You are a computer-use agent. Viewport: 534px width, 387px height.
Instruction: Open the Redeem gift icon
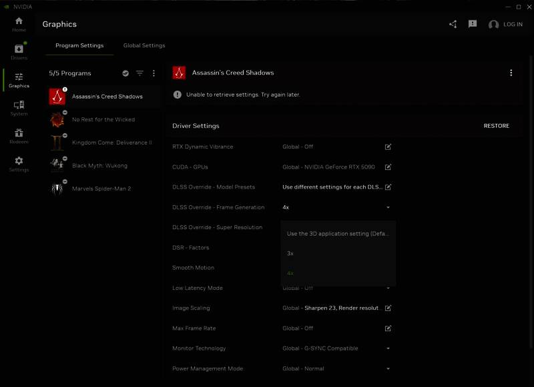pos(19,136)
